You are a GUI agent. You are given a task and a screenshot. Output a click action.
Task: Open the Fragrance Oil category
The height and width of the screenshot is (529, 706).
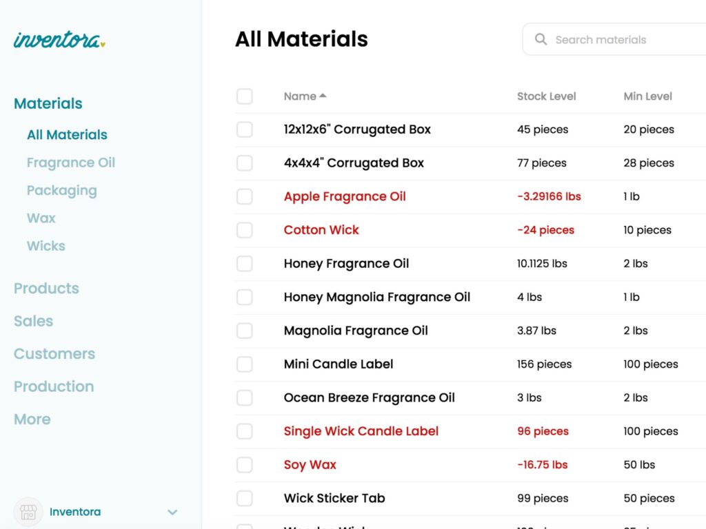(71, 163)
